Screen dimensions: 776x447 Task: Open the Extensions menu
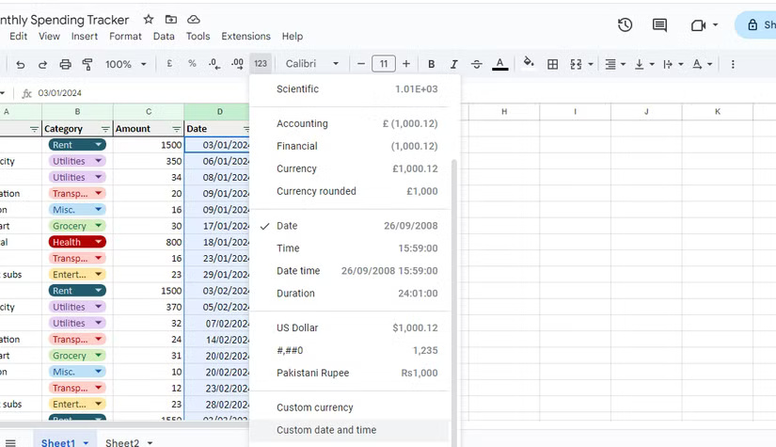245,37
